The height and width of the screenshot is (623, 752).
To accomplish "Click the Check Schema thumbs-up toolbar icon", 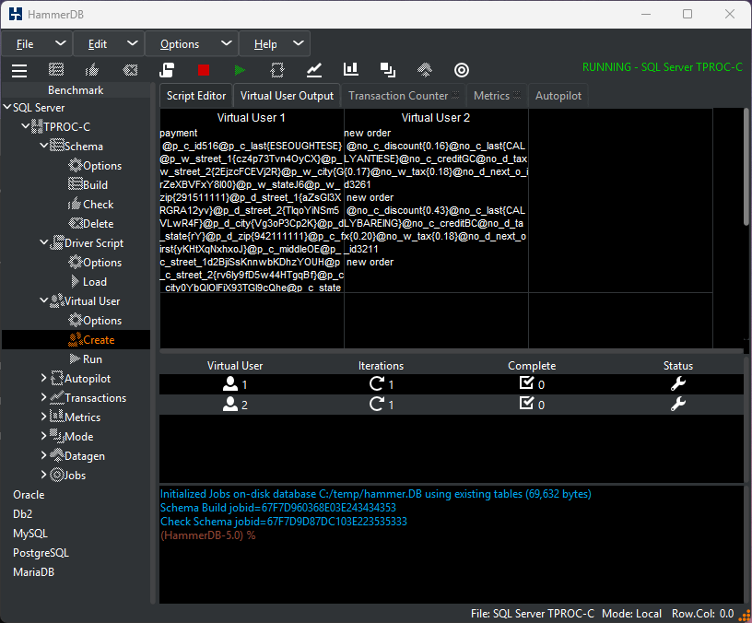I will [92, 70].
